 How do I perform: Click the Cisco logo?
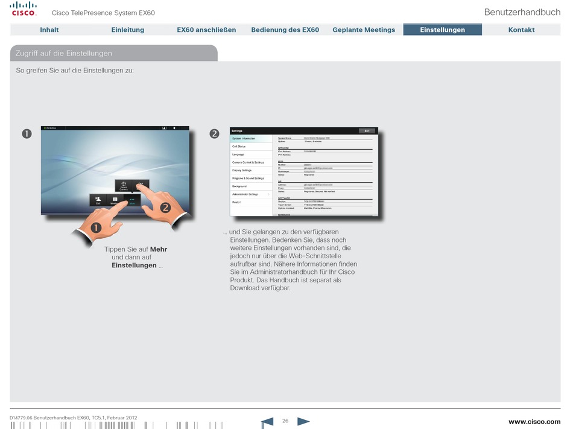tap(24, 9)
